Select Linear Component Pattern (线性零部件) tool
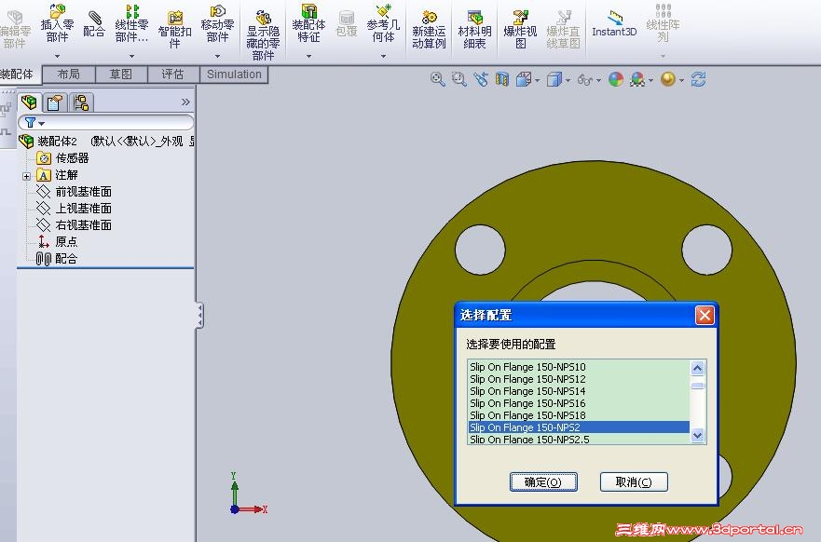Image resolution: width=821 pixels, height=542 pixels. point(131,23)
